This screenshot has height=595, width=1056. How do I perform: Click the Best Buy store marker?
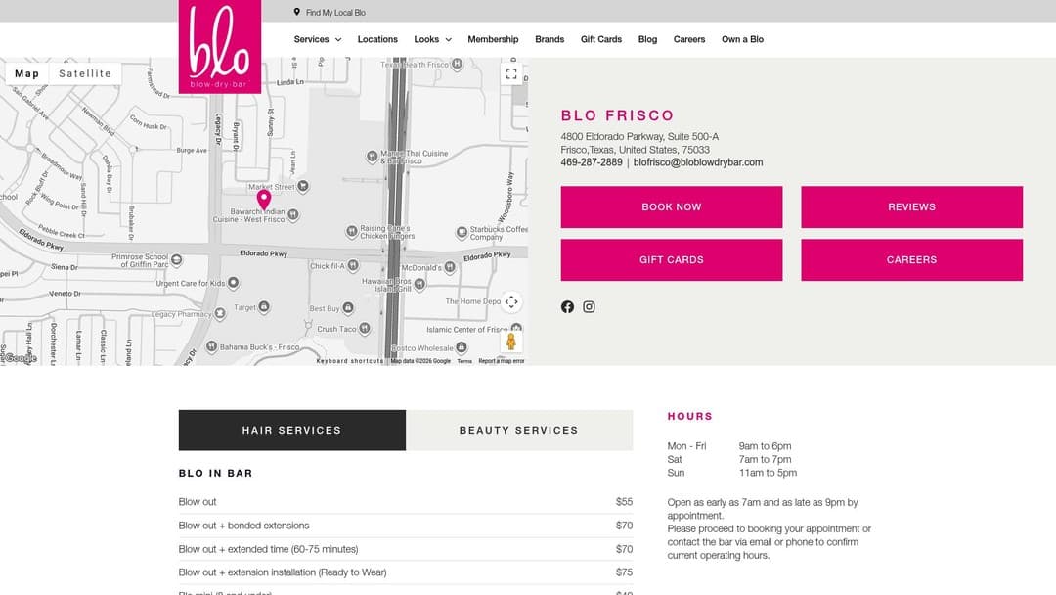pos(347,308)
